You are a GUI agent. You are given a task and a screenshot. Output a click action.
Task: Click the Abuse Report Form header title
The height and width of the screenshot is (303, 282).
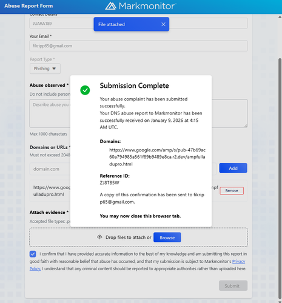tap(29, 6)
